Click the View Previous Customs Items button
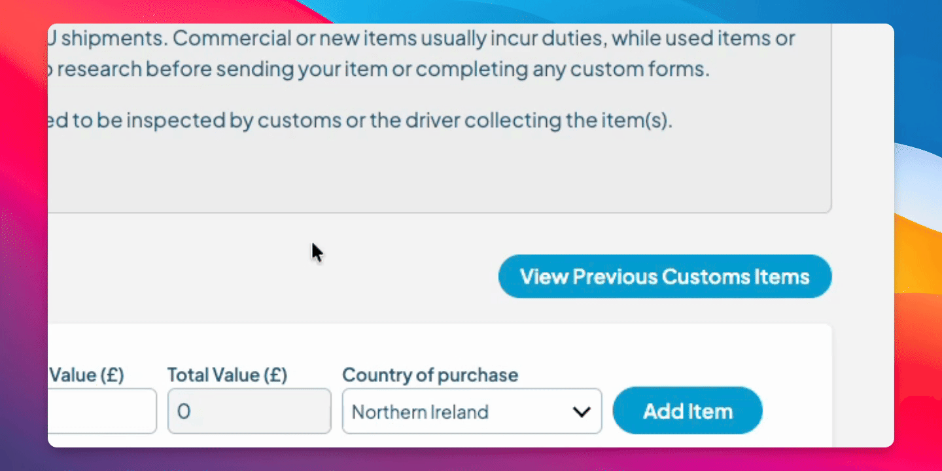942x471 pixels. click(x=665, y=277)
